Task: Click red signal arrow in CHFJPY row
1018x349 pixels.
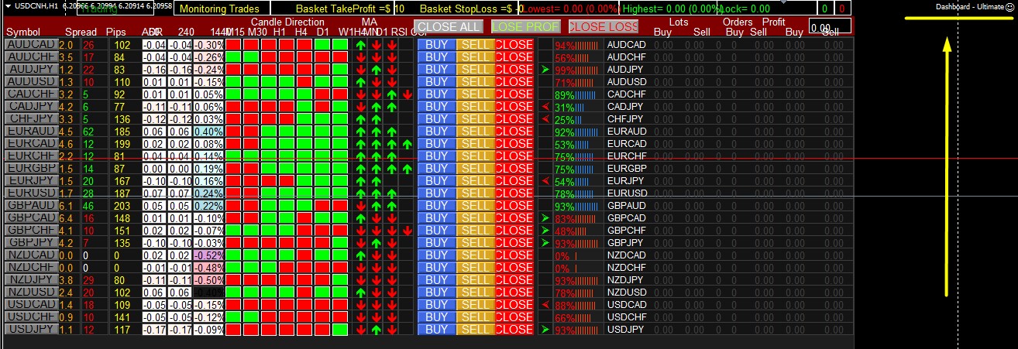Action: [x=546, y=119]
